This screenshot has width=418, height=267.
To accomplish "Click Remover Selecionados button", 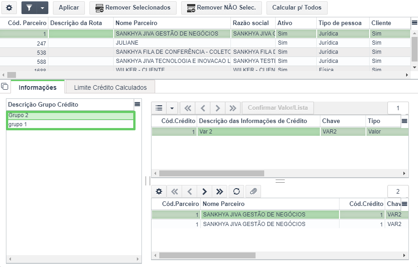I will click(x=133, y=8).
